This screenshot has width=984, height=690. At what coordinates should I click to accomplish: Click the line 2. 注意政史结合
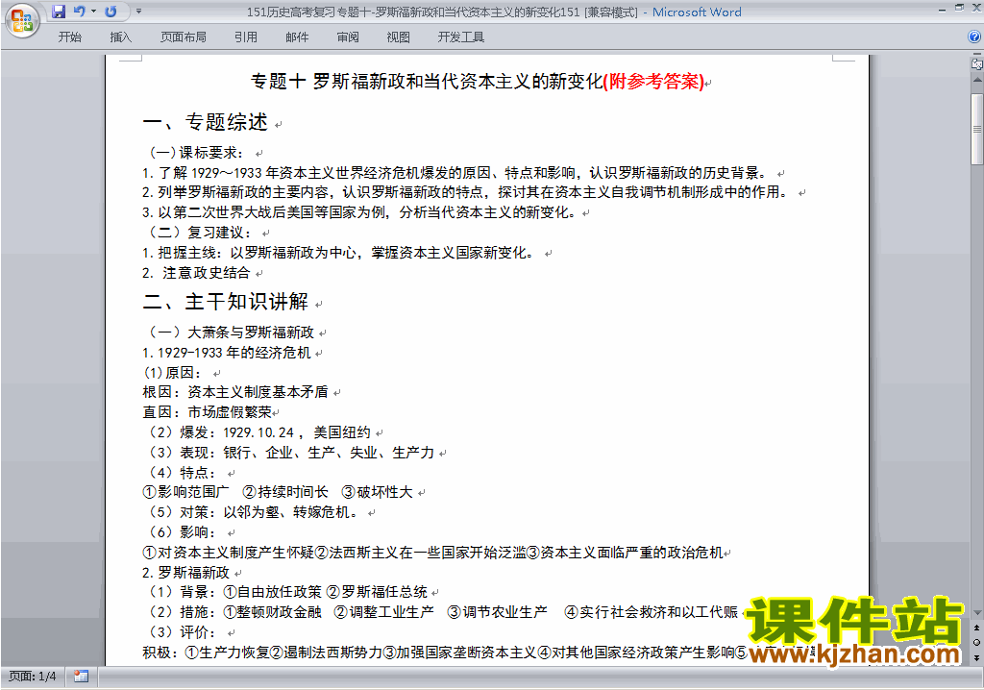[196, 273]
